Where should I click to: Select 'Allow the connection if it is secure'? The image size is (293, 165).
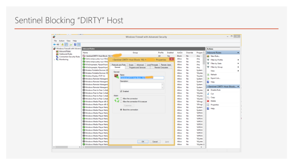pyautogui.click(x=121, y=101)
